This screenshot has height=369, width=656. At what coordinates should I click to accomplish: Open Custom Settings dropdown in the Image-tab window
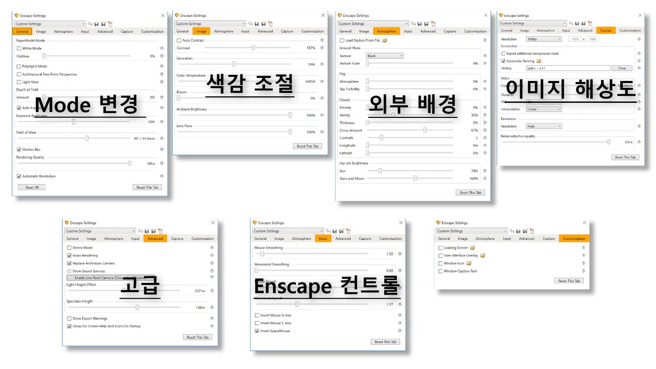click(x=211, y=24)
